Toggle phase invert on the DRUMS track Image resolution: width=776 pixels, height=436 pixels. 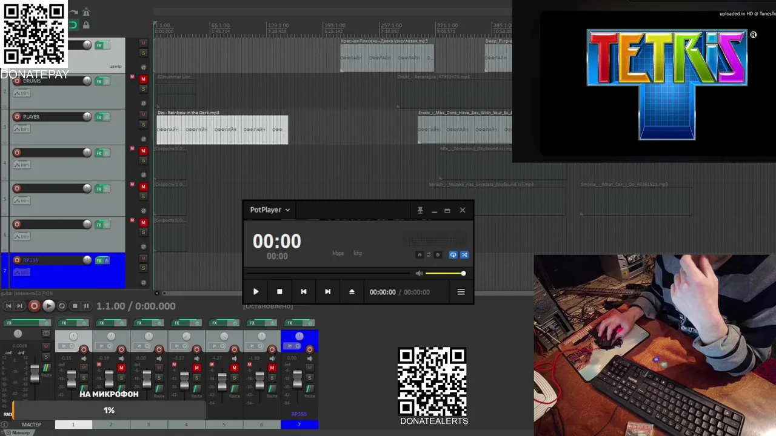coord(144,103)
